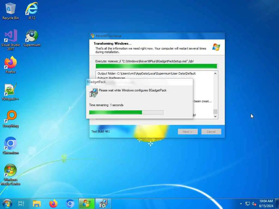The width and height of the screenshot is (279, 209).
Task: Click the 'Execute: msiexec' status text
Action: click(144, 61)
